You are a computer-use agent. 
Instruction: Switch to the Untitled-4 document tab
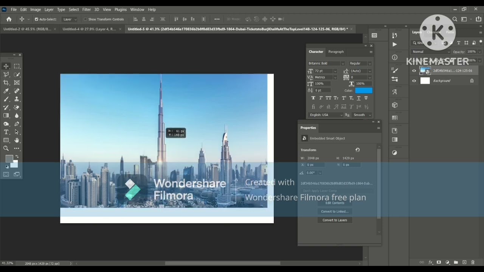[89, 29]
